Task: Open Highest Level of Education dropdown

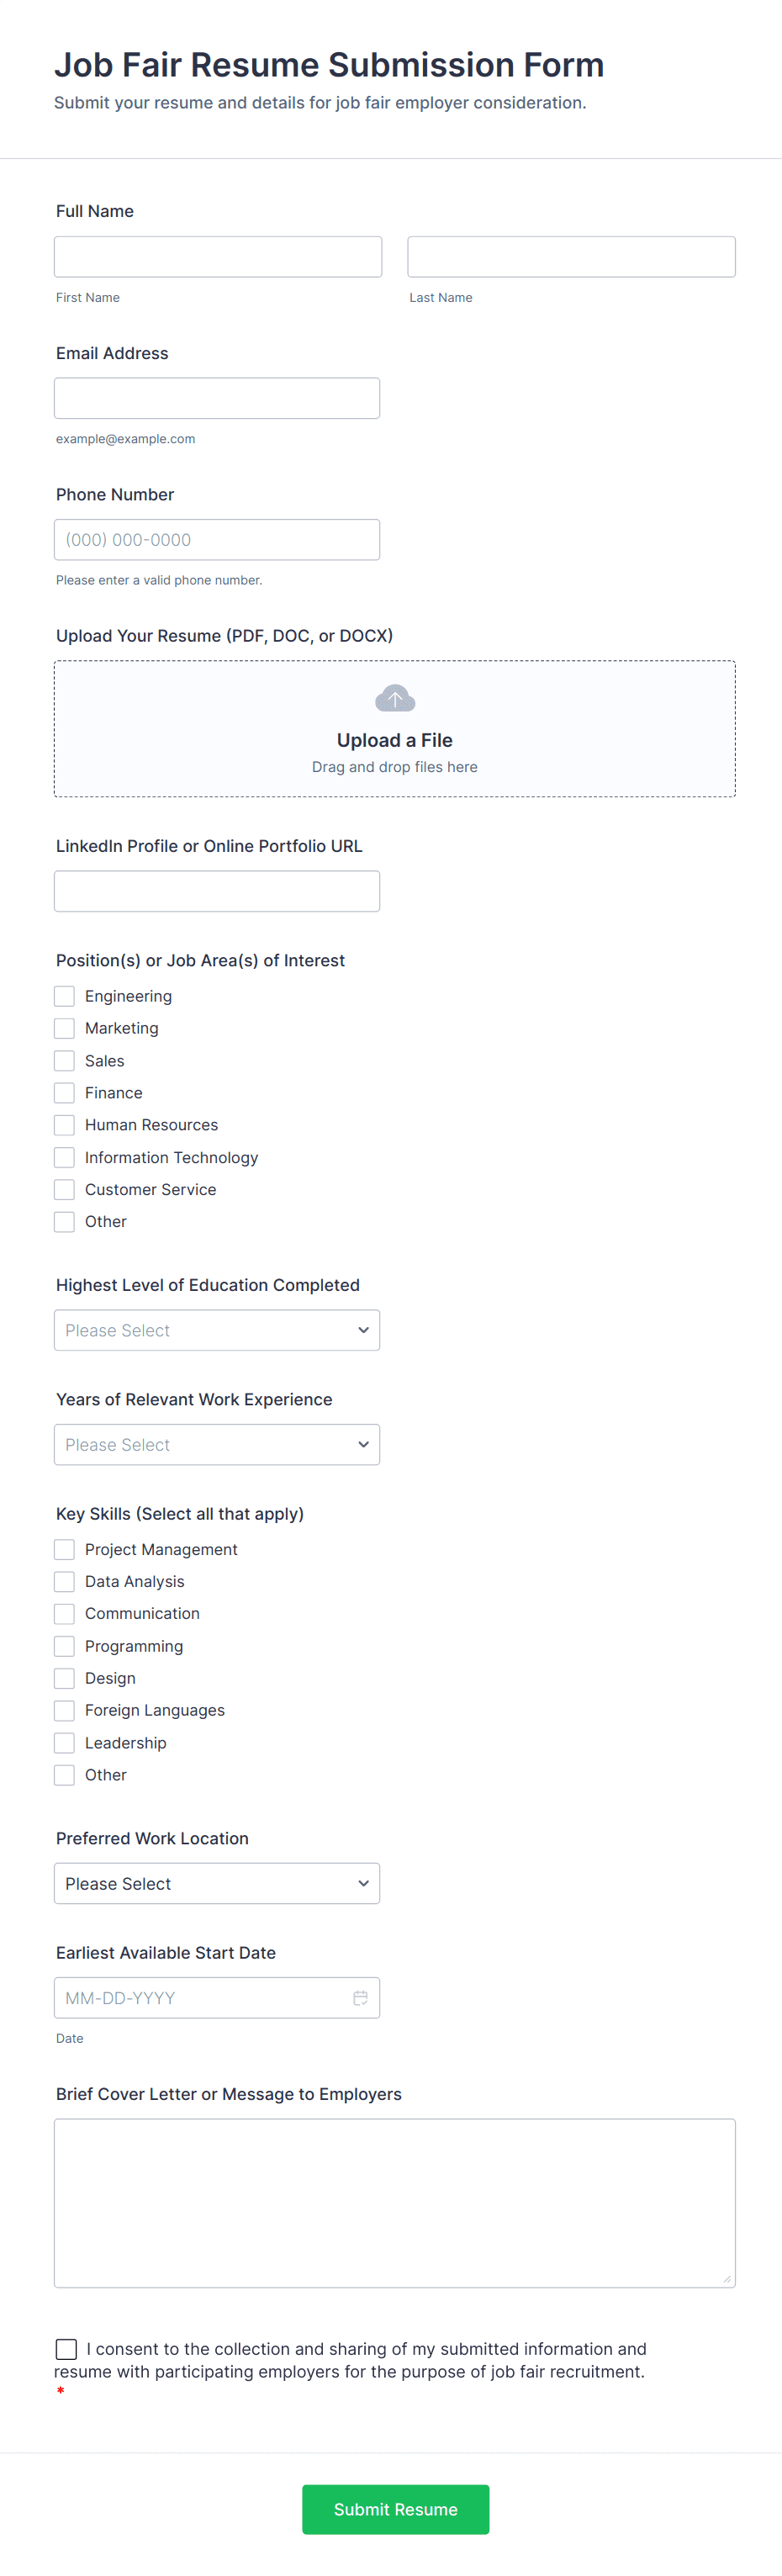Action: coord(217,1330)
